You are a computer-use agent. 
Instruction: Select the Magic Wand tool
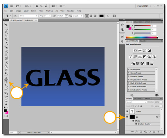click(x=6, y=35)
